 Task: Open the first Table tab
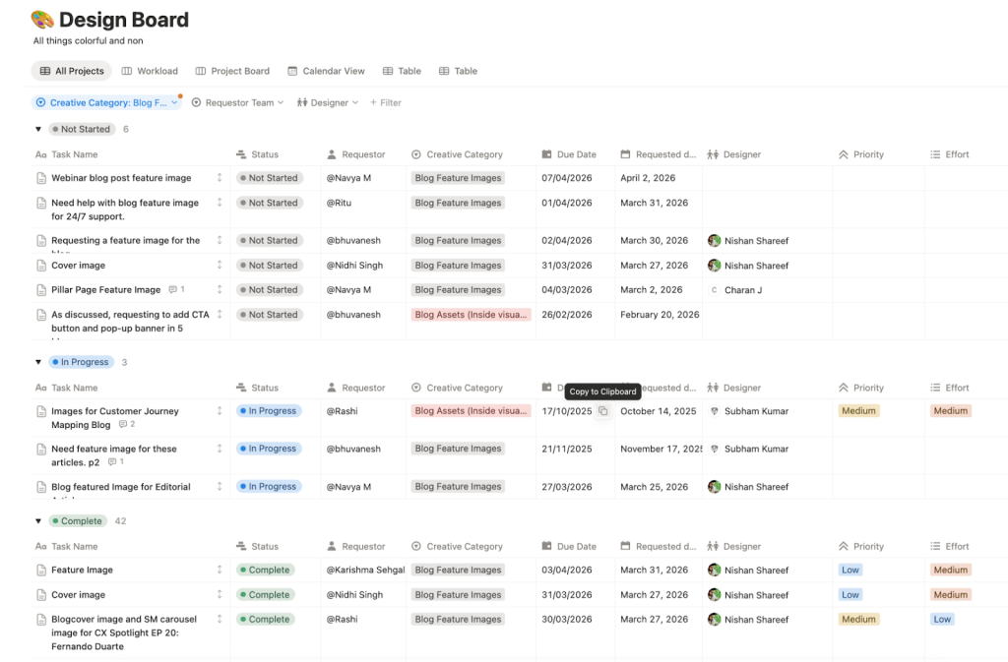pyautogui.click(x=402, y=71)
